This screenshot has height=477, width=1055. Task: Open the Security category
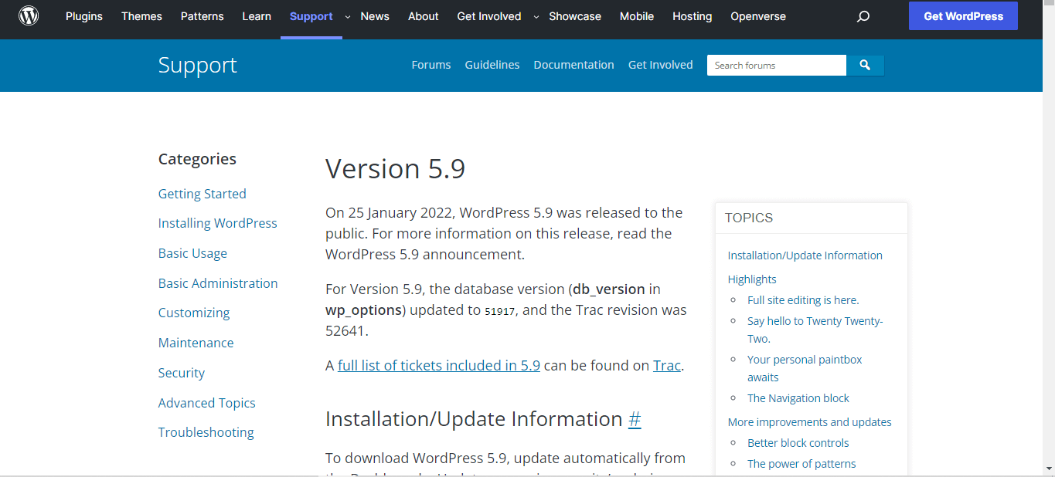[182, 373]
